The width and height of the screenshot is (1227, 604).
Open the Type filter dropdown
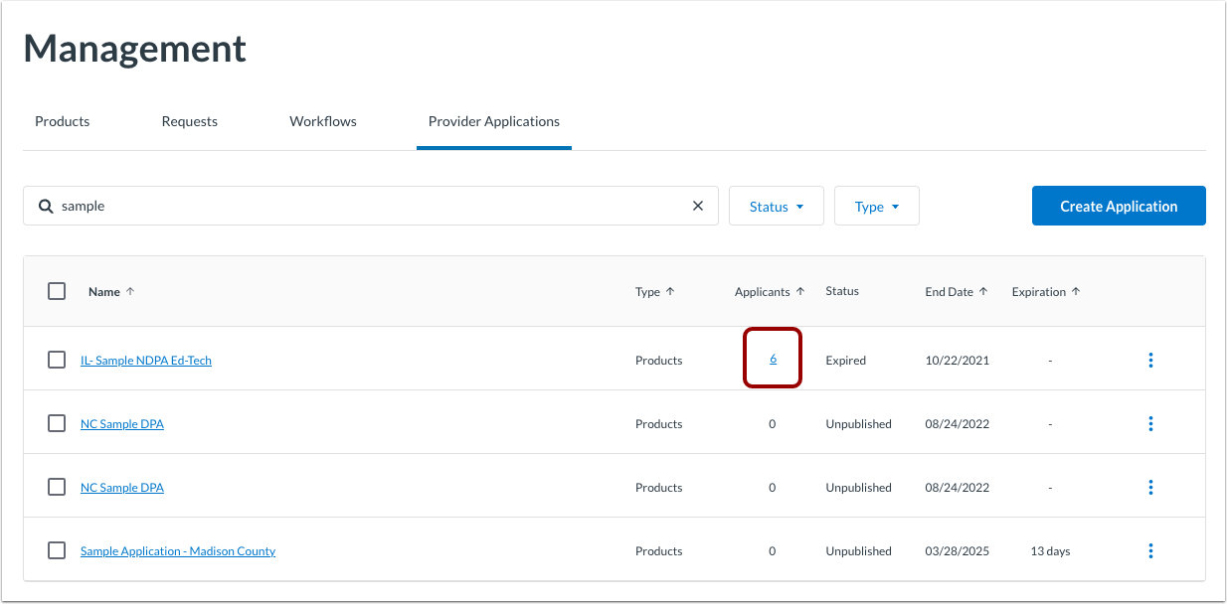click(x=877, y=206)
